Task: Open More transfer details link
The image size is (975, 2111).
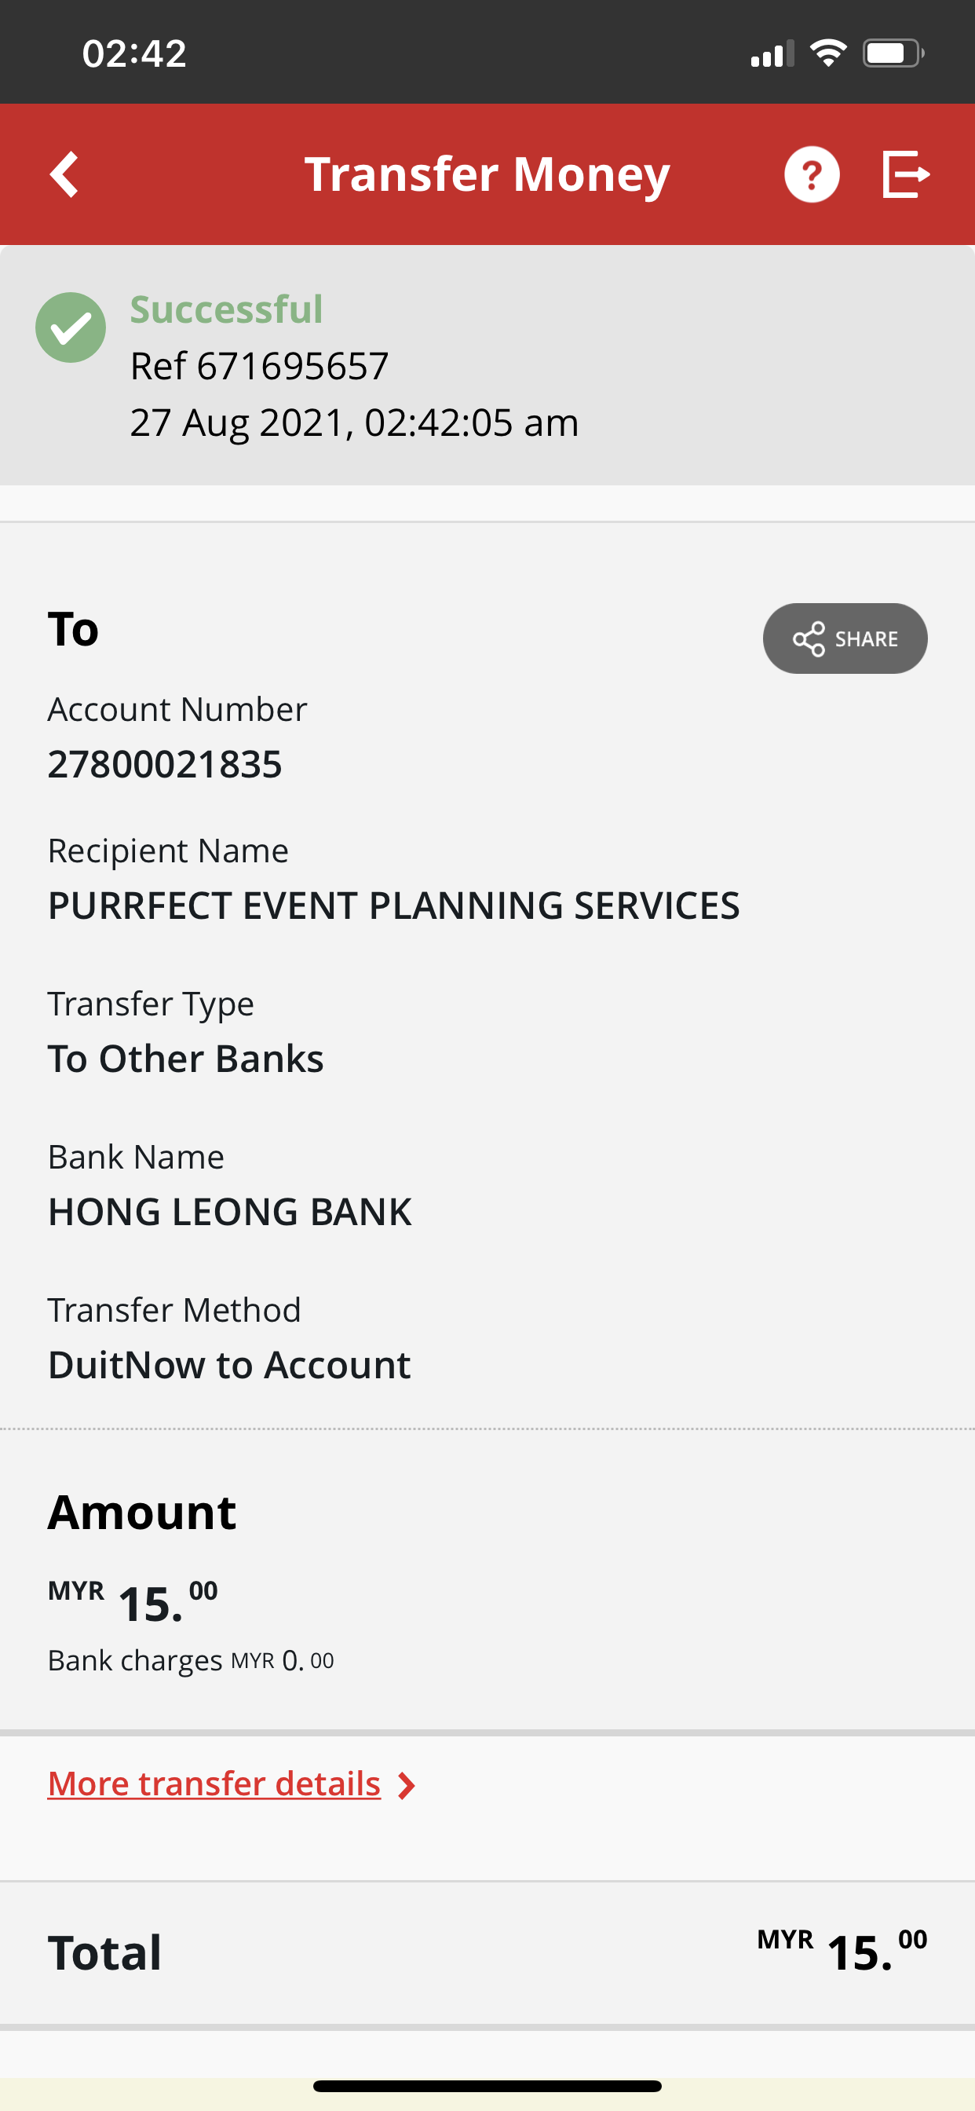Action: pyautogui.click(x=214, y=1784)
